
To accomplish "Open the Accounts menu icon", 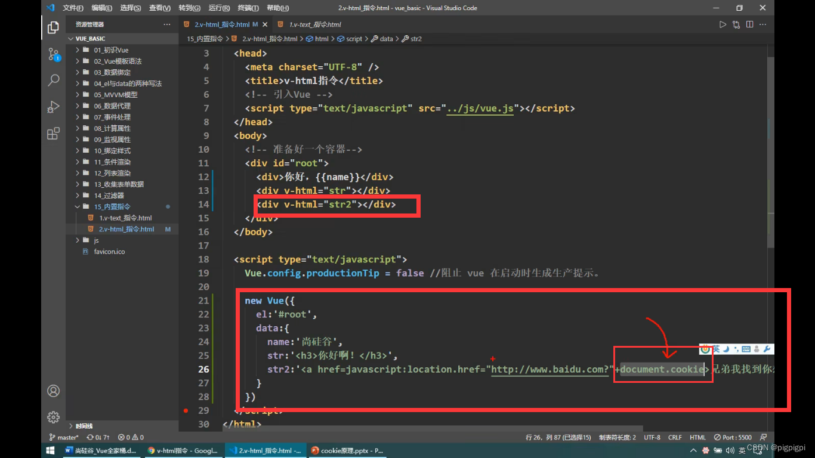I will pos(53,391).
